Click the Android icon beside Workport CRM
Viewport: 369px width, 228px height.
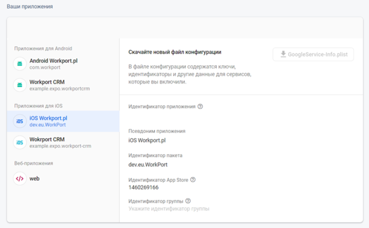[x=20, y=85]
